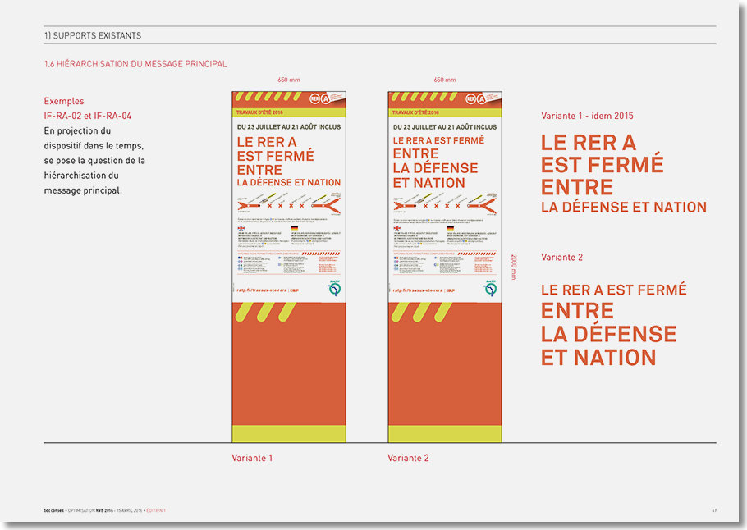747x530 pixels.
Task: Select "DU 23 JUILLET AU 21 AOÛT INCLUS" on Variante 2 poster
Action: 445,127
